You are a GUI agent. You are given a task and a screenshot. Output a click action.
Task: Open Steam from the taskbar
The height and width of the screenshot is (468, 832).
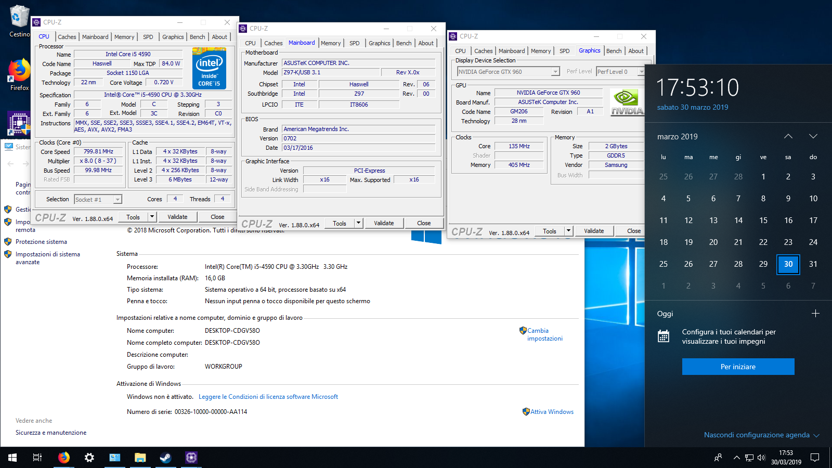coord(165,458)
